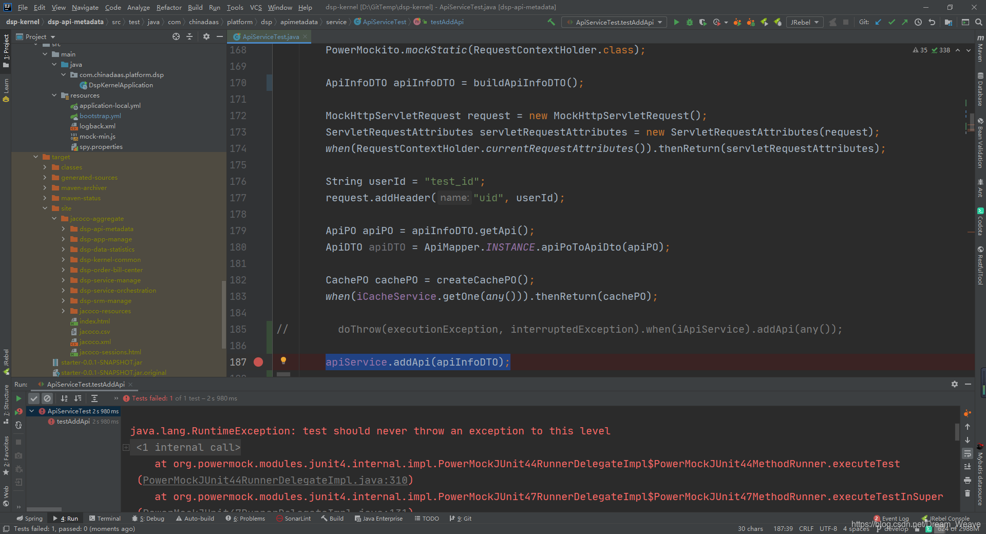Open the SonarLint tool window
This screenshot has width=986, height=534.
click(x=293, y=518)
